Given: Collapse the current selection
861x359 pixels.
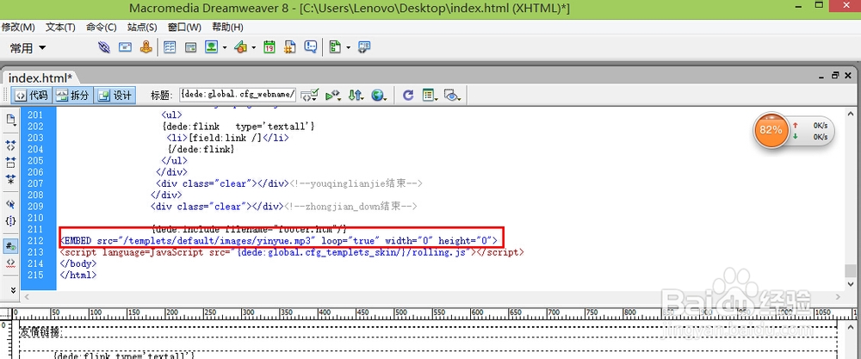Looking at the screenshot, I should tap(11, 162).
